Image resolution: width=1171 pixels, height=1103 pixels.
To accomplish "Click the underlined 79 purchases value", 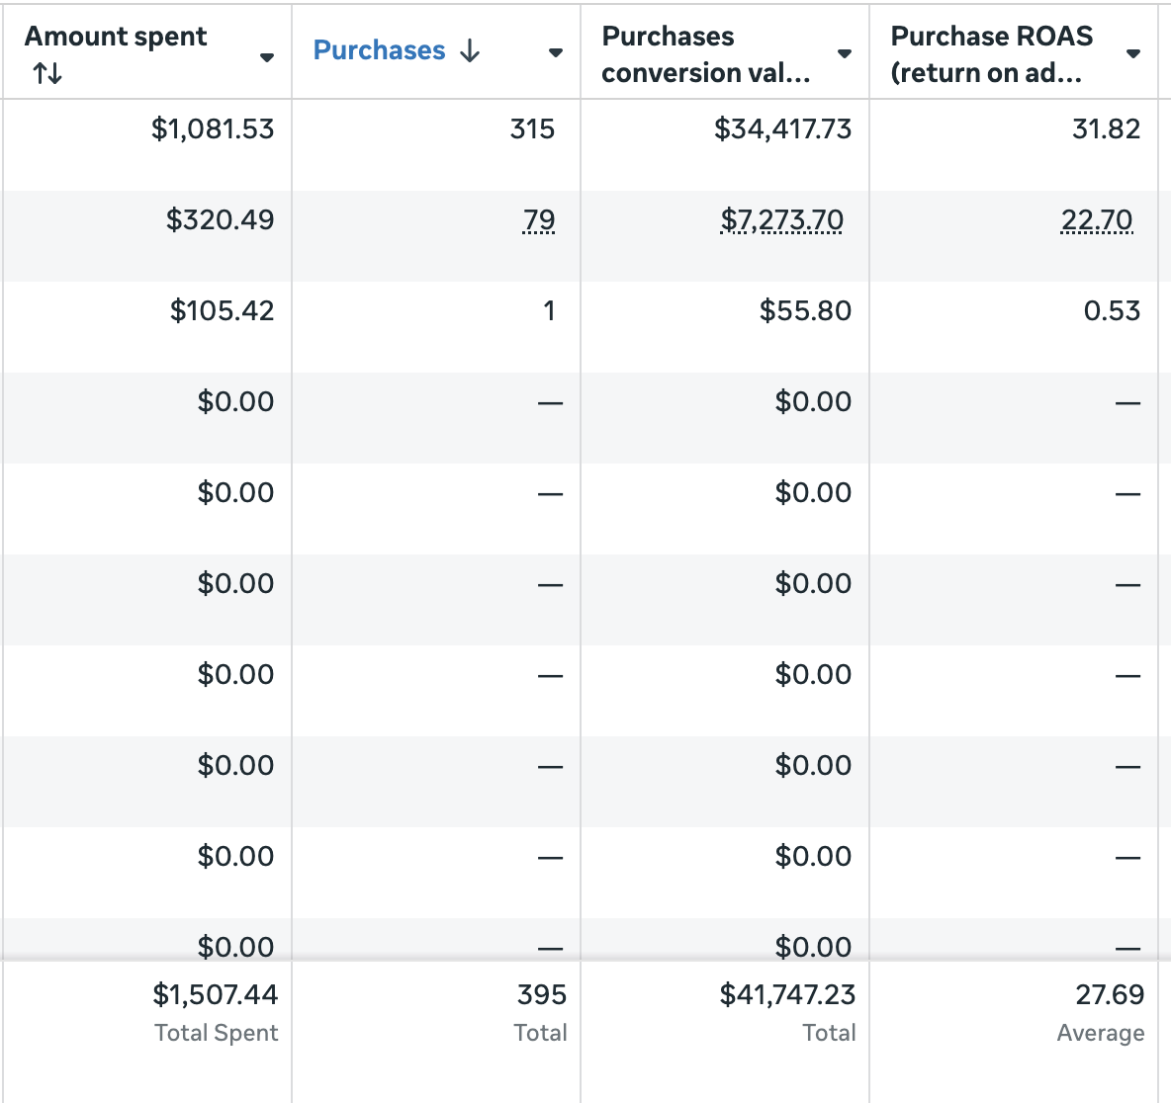I will [x=539, y=219].
